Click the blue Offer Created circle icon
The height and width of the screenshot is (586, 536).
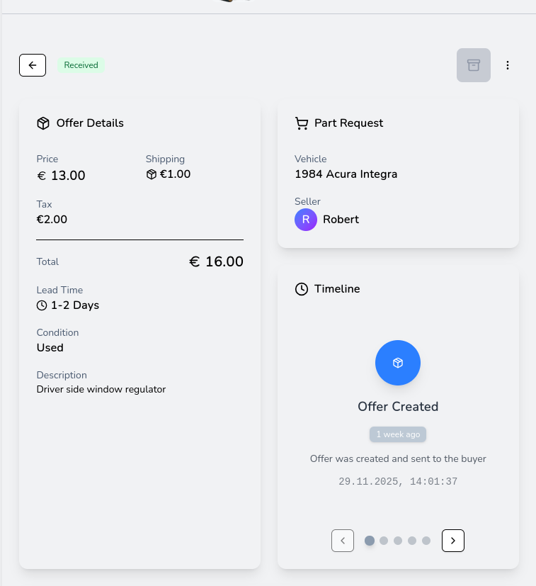(398, 363)
